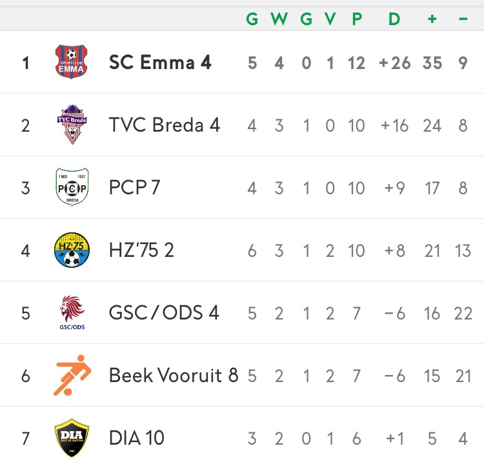Select the PCP 7 team name
Viewport: 484px width, 466px height.
click(134, 187)
